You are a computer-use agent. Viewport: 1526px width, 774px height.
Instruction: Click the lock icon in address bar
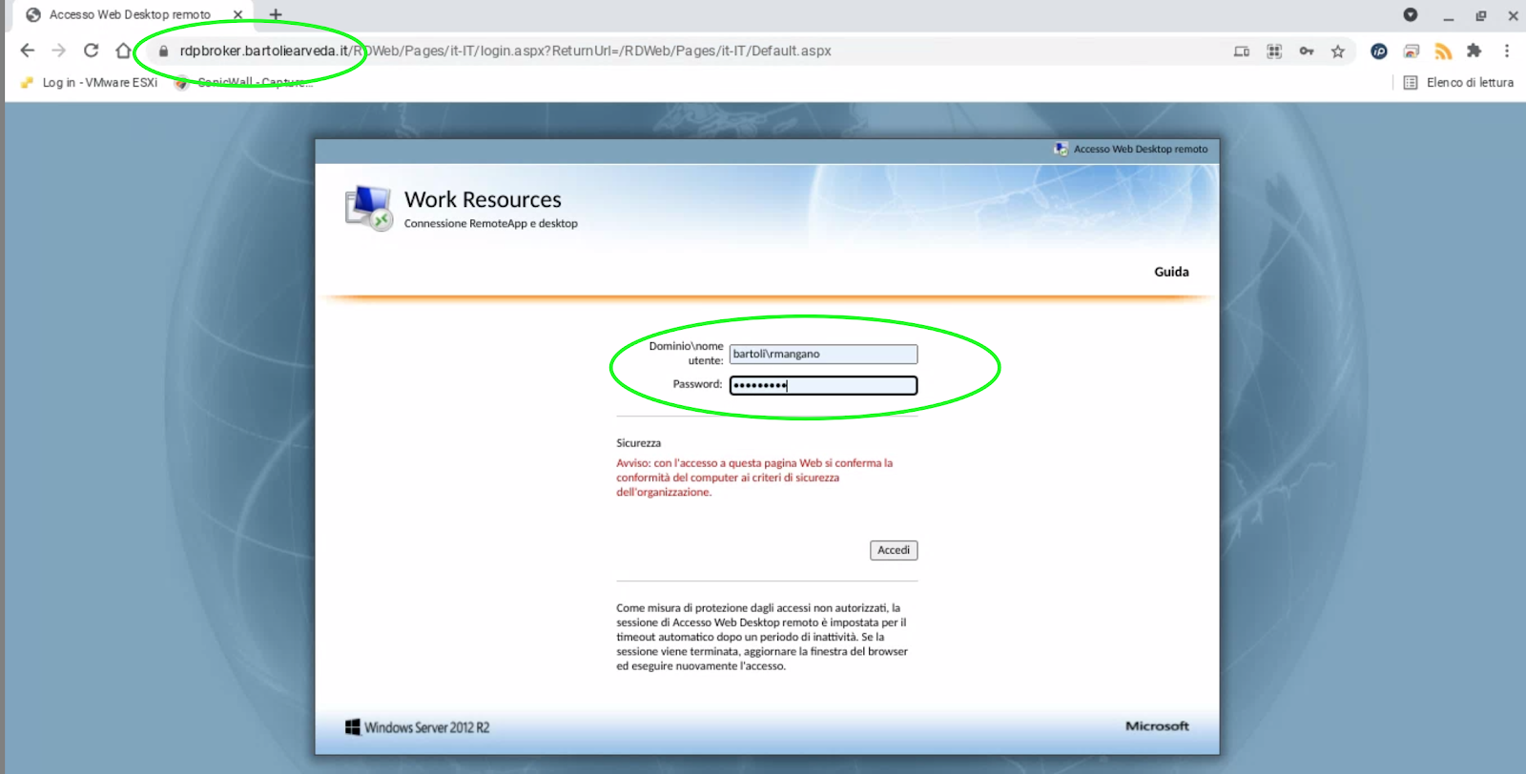163,51
